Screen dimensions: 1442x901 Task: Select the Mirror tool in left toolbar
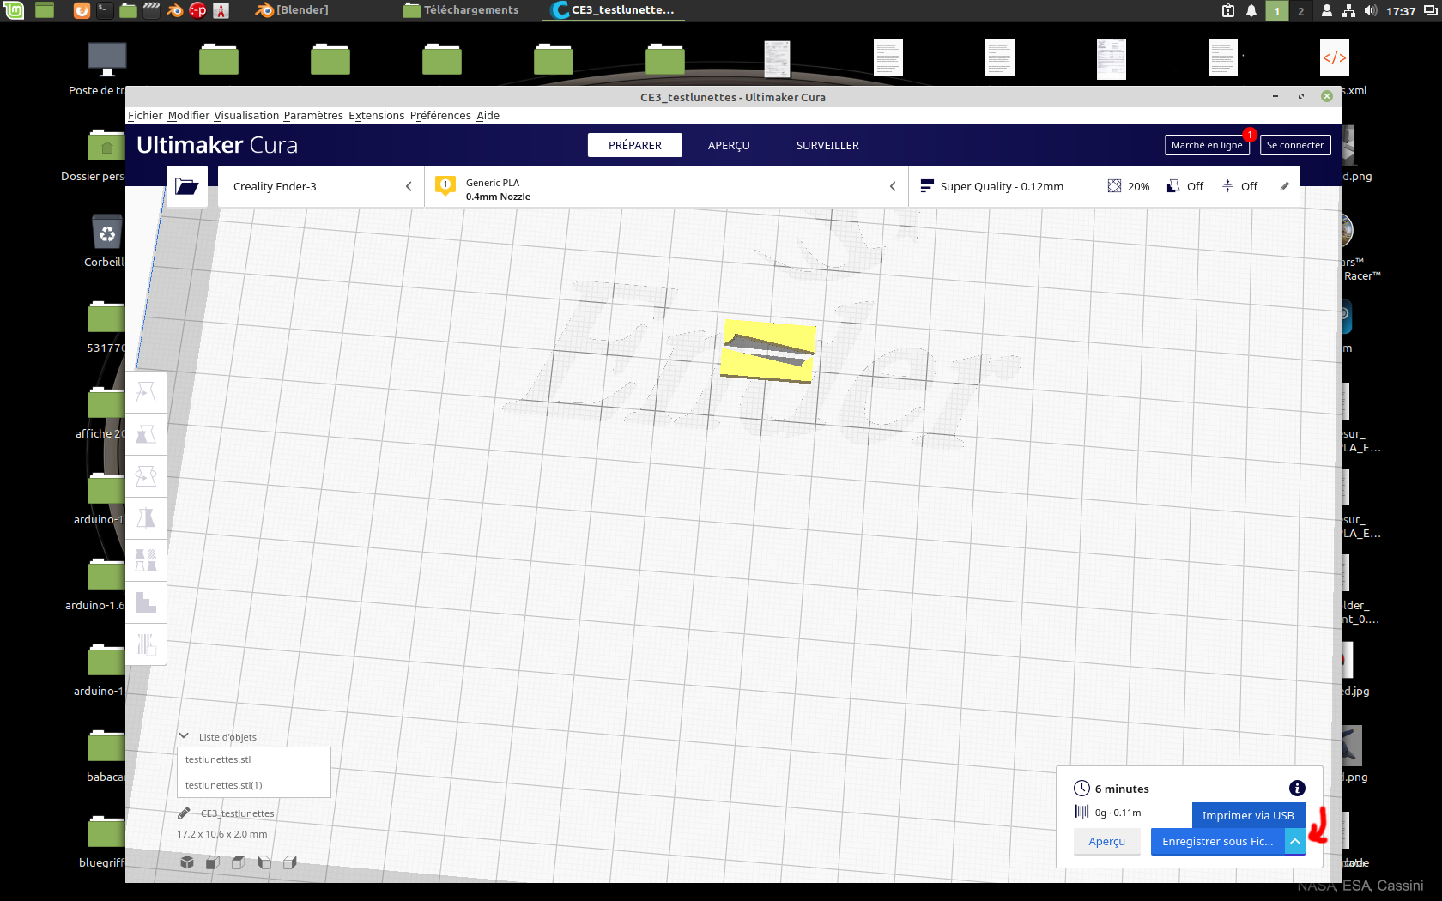tap(146, 518)
